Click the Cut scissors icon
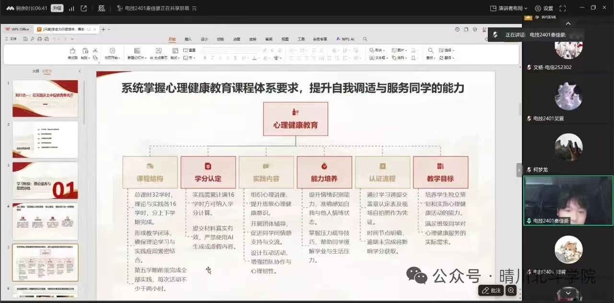 coord(95,50)
